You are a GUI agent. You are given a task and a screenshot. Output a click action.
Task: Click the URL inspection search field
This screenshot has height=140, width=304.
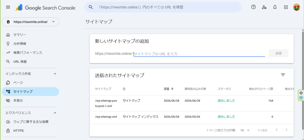pos(163,7)
